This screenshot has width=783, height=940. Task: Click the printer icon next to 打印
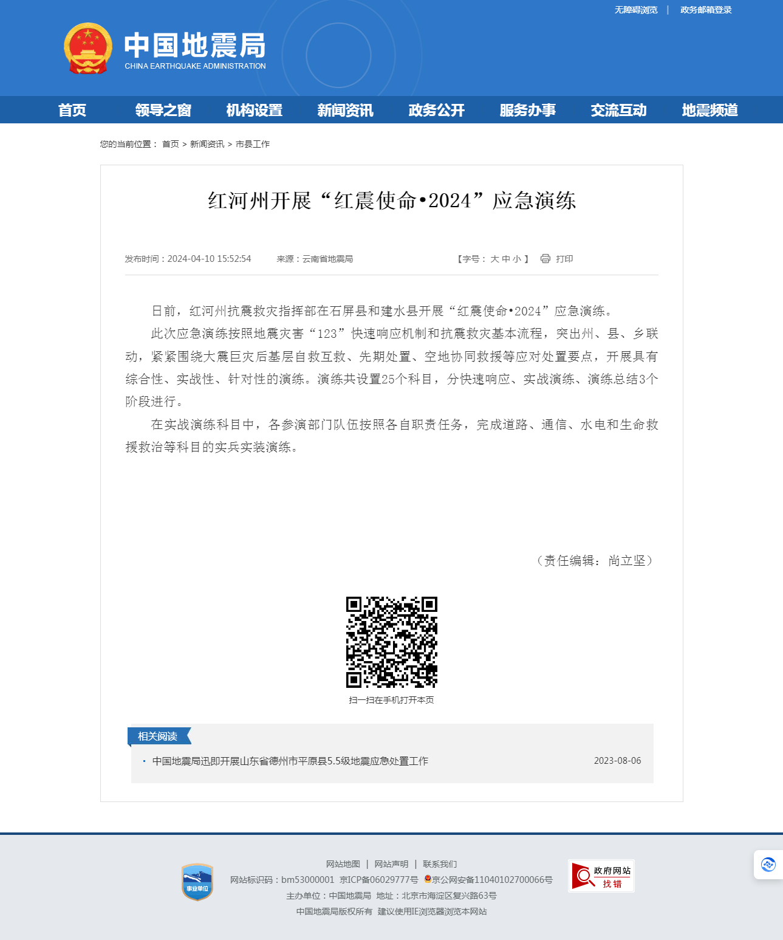[x=545, y=259]
